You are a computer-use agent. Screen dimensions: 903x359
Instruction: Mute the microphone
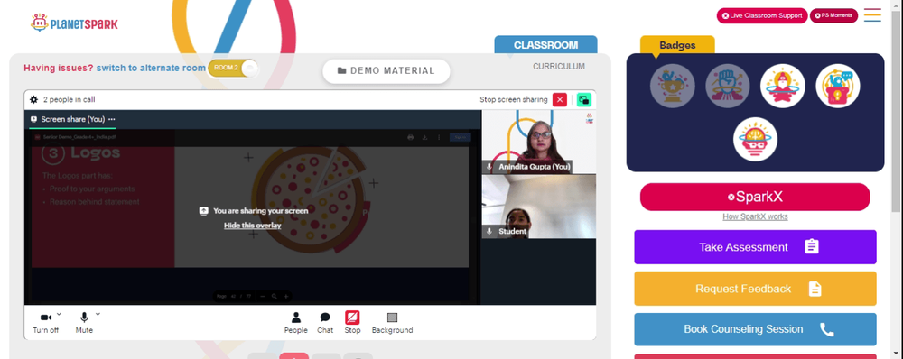tap(84, 322)
